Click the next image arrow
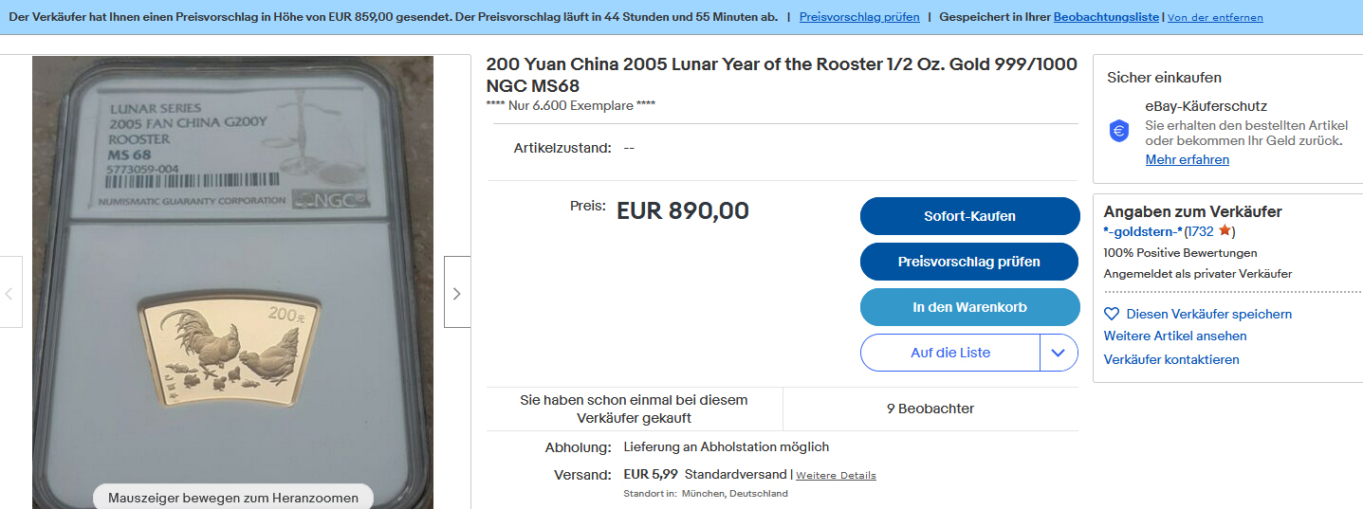 coord(456,293)
